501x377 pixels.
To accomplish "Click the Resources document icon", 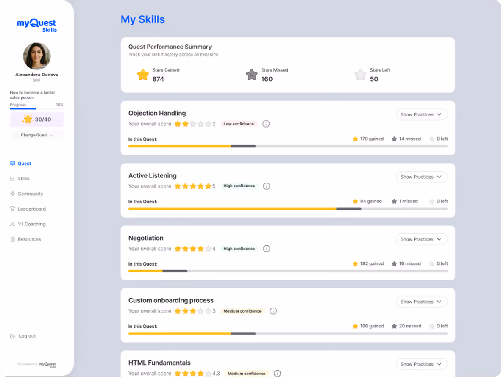I will (x=12, y=239).
